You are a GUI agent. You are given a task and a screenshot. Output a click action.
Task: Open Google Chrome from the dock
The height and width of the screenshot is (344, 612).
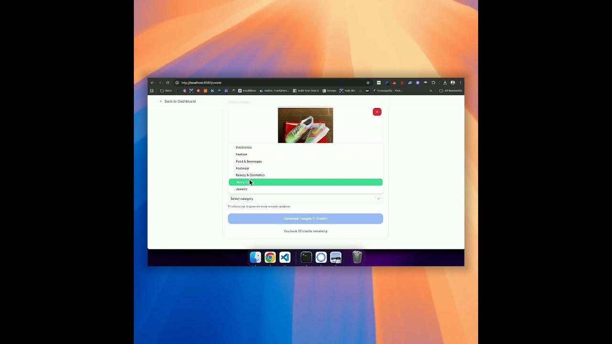coord(270,258)
